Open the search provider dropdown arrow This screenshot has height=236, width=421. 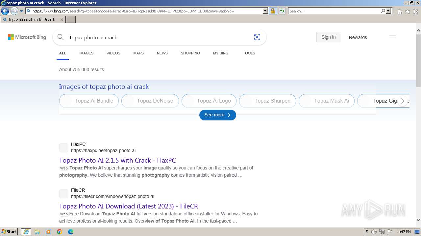[388, 11]
